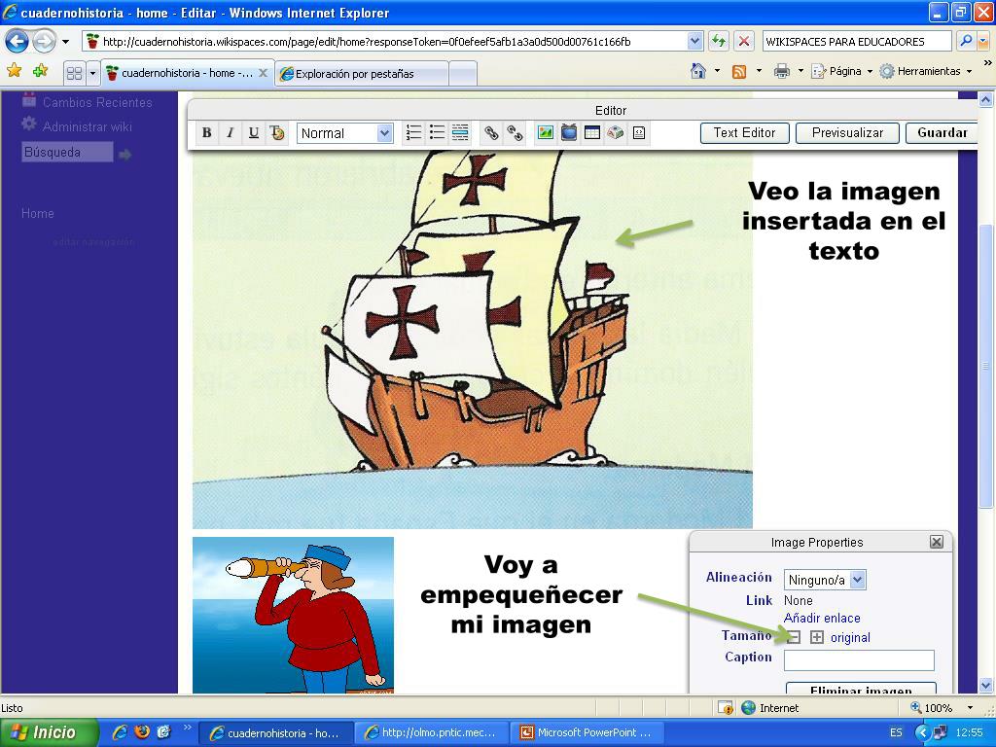Run search with the magnifier icon
This screenshot has width=996, height=747.
click(x=966, y=41)
